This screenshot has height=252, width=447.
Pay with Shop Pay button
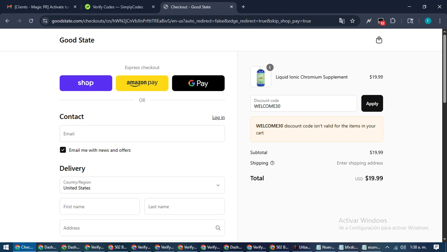click(86, 83)
